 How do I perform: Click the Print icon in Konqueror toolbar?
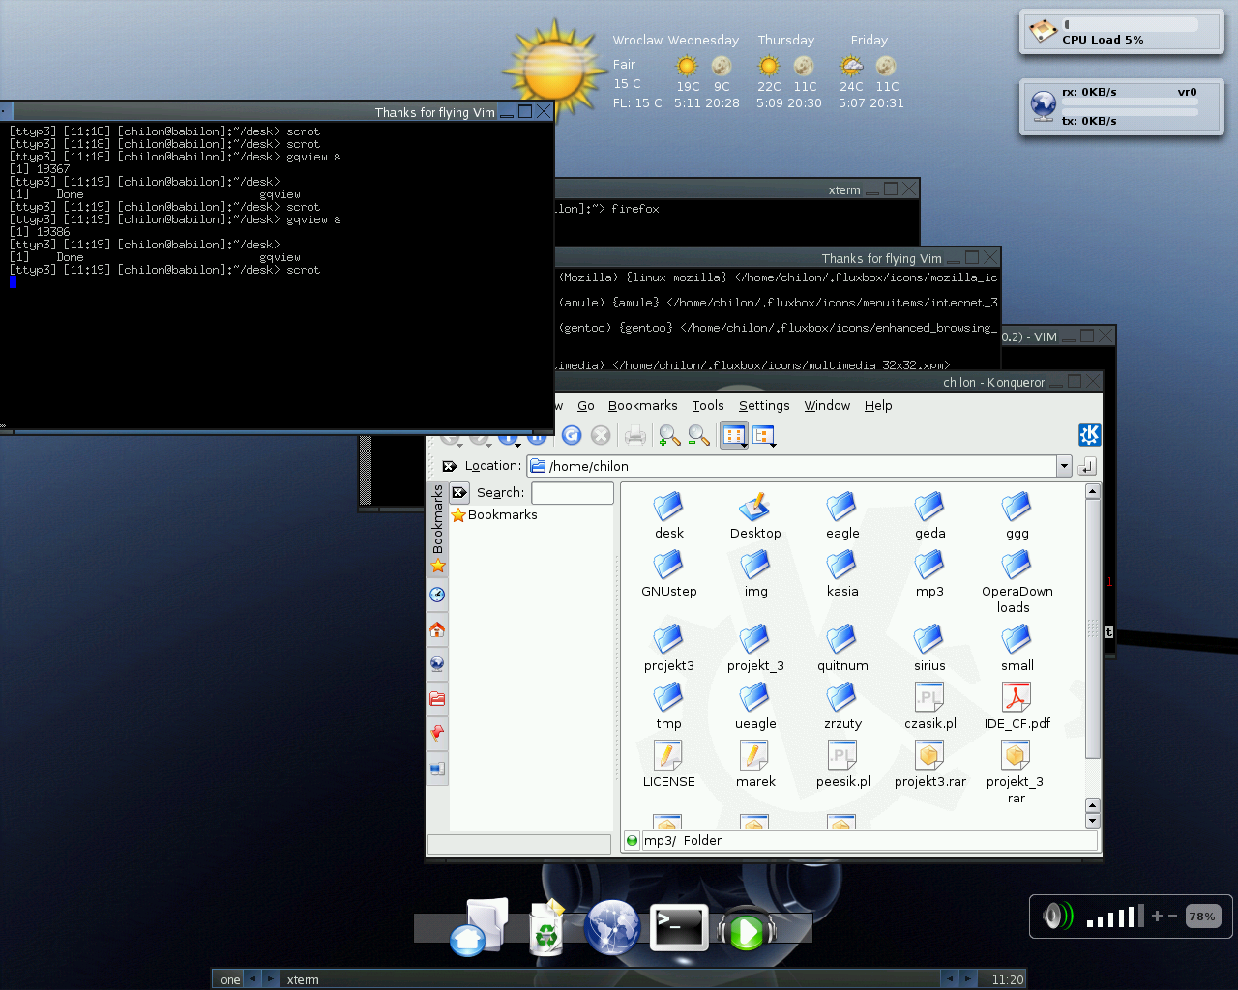point(634,436)
